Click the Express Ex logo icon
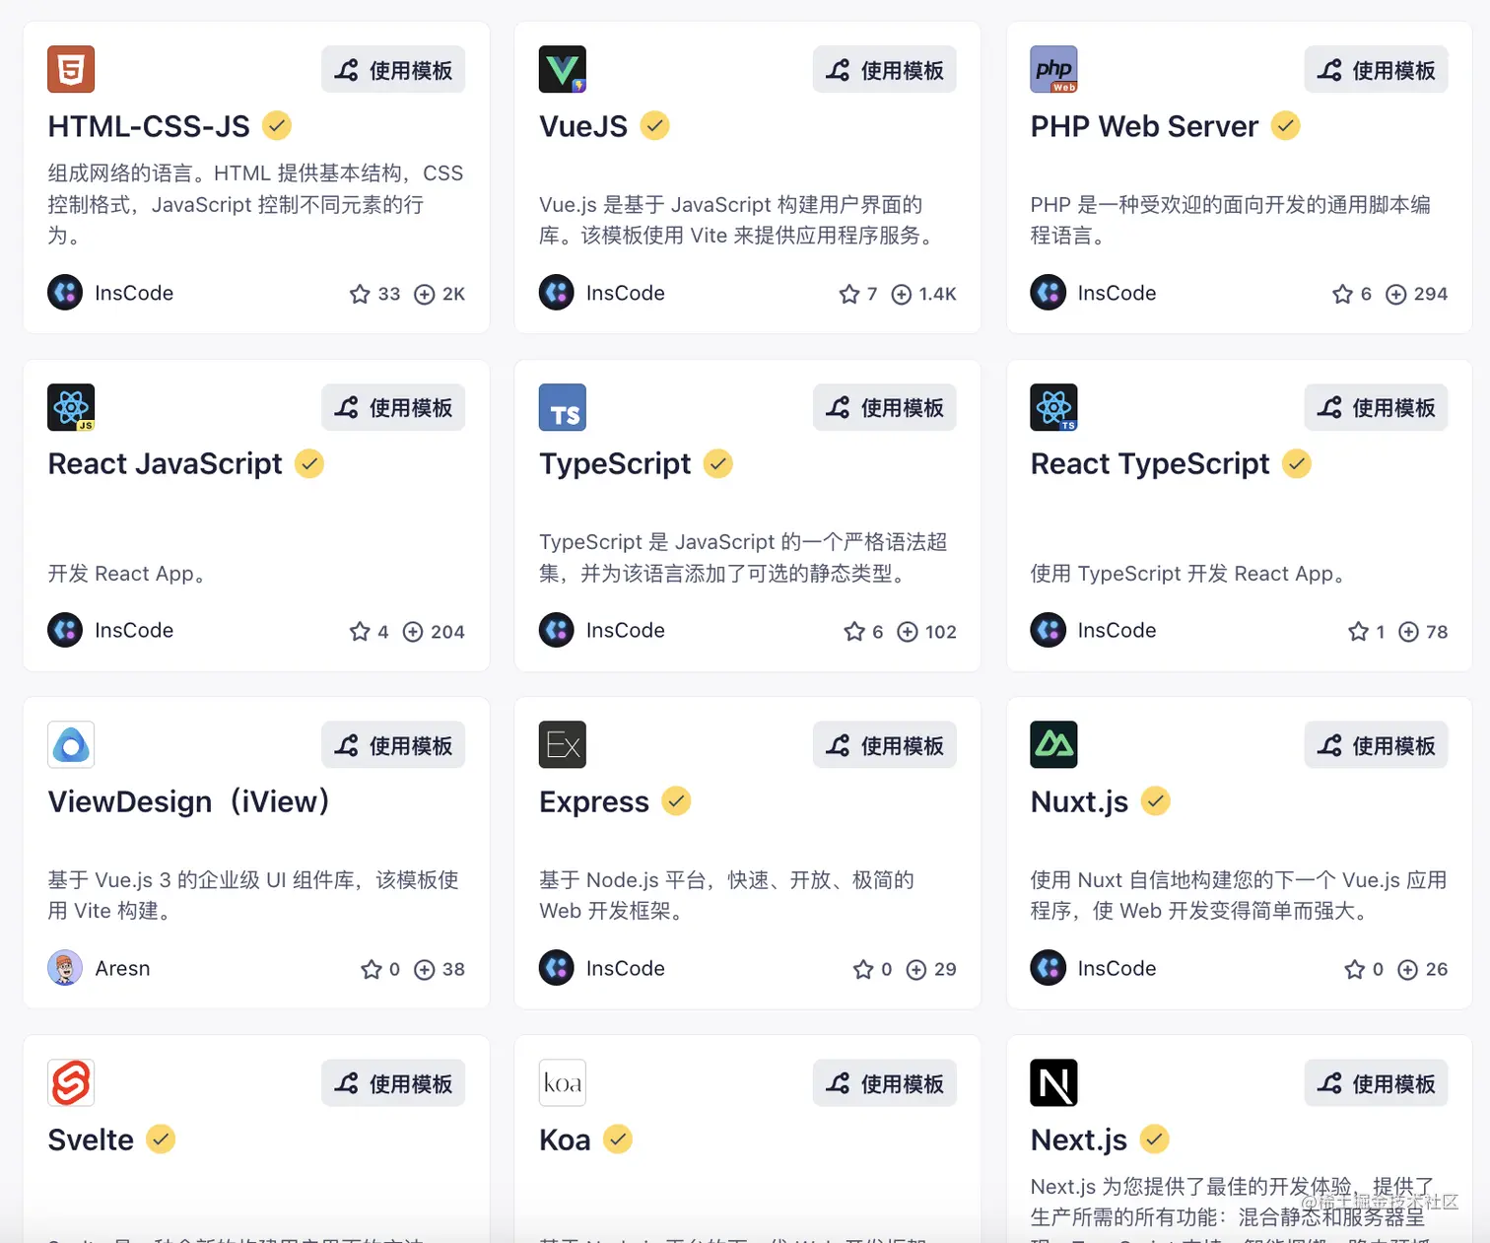 563,744
